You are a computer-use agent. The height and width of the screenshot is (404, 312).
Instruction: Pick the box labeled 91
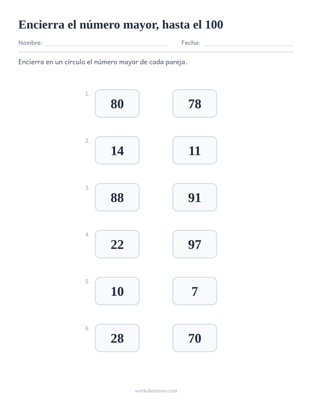[195, 197]
